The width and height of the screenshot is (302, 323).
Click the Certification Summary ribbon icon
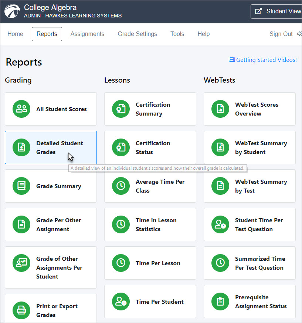tap(121, 109)
